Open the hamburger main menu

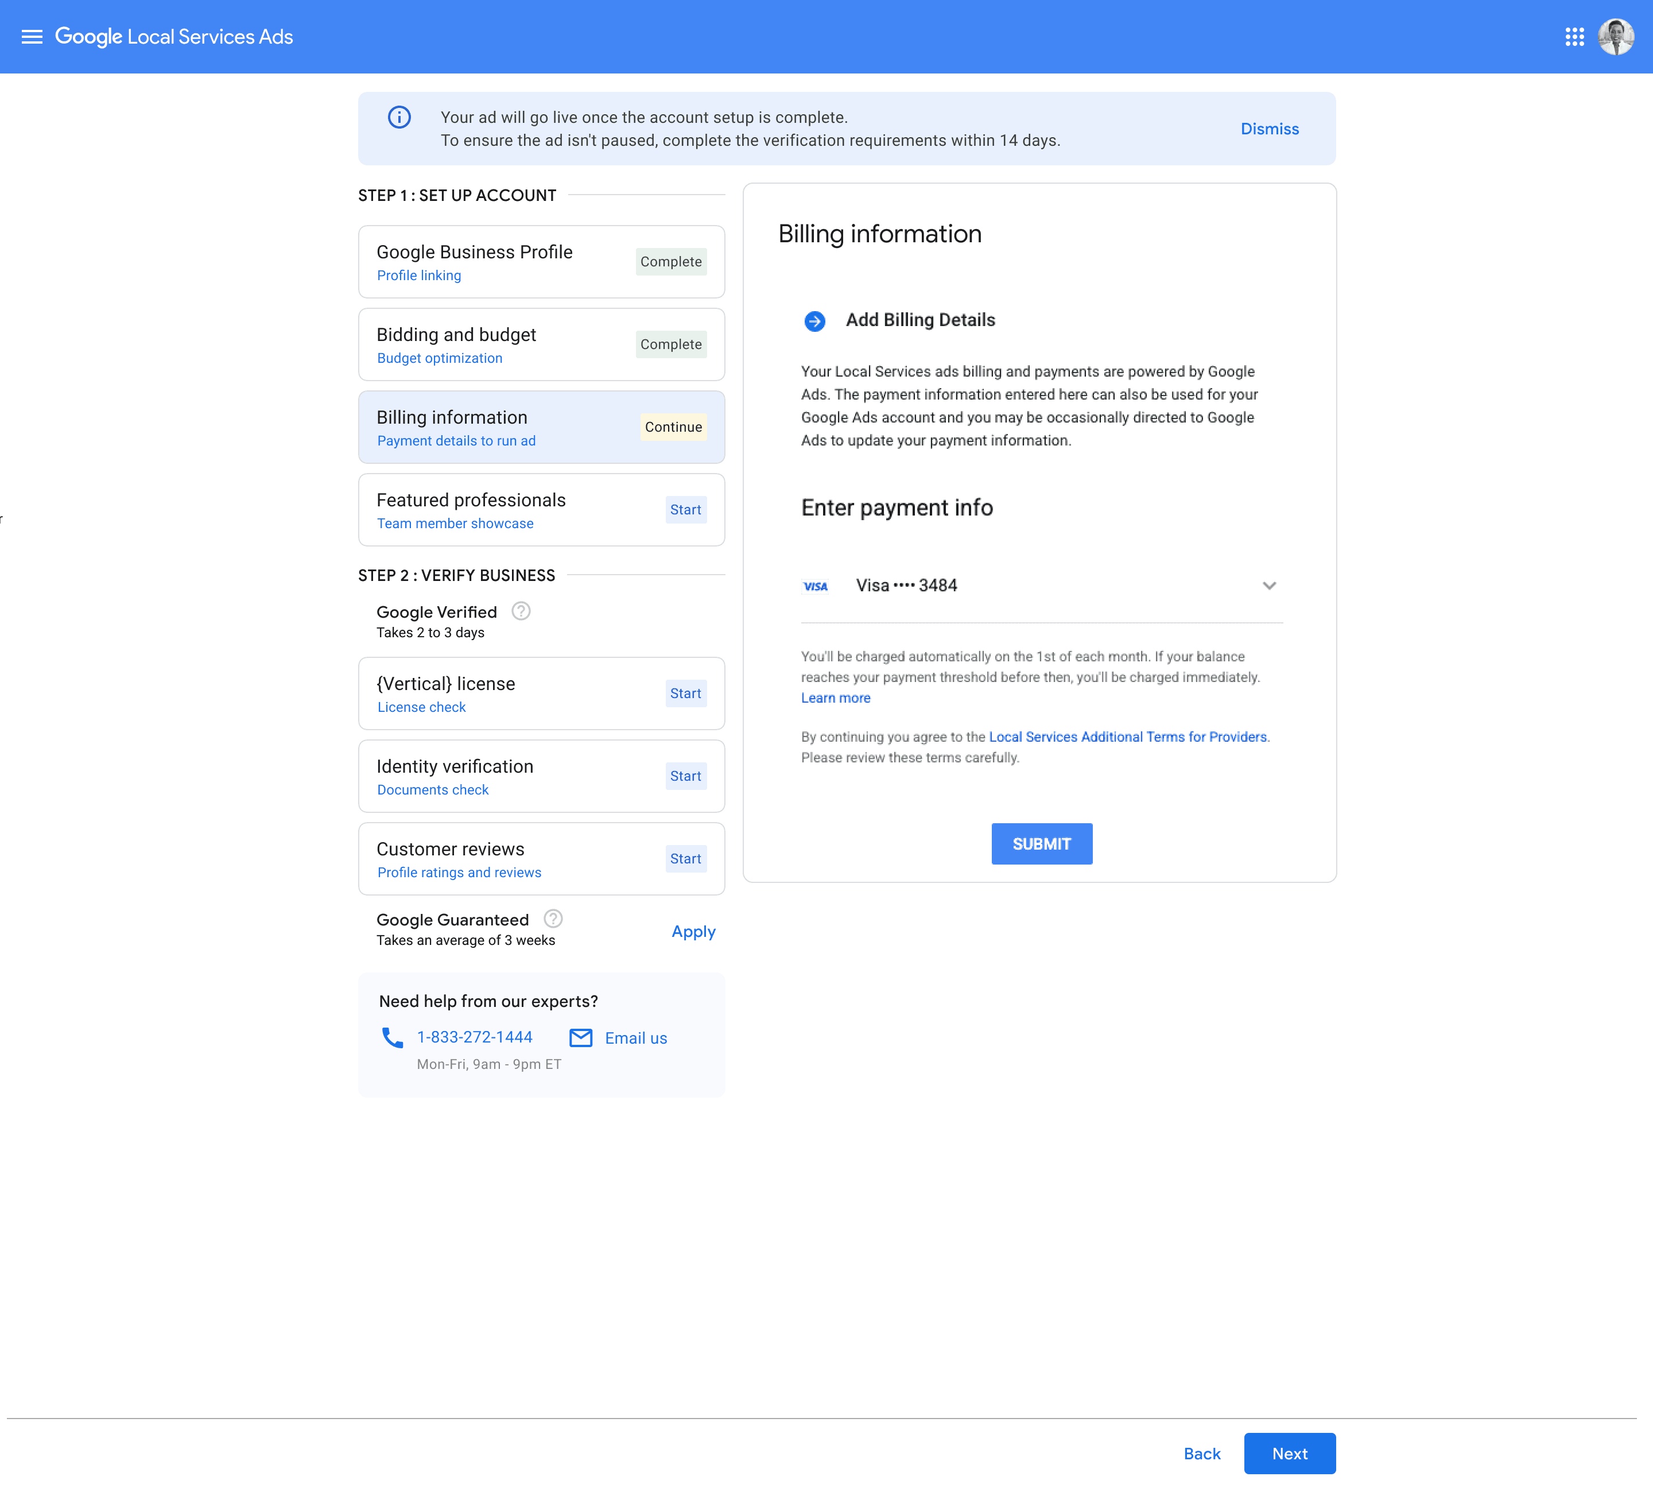click(32, 37)
